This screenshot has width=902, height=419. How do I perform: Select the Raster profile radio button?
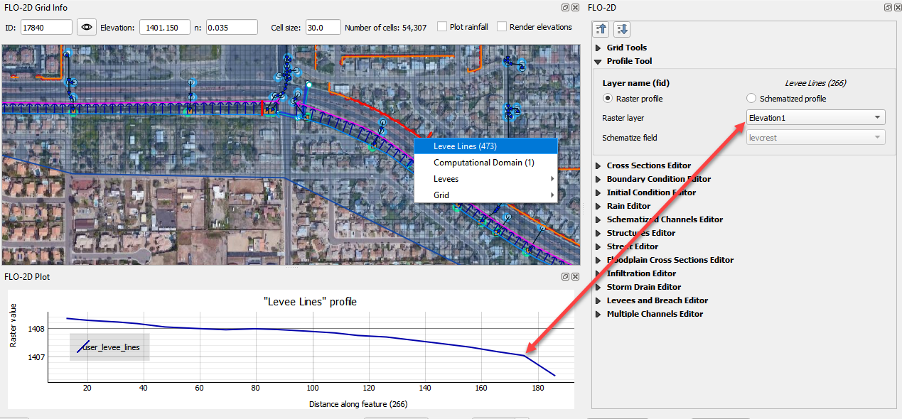pos(608,99)
